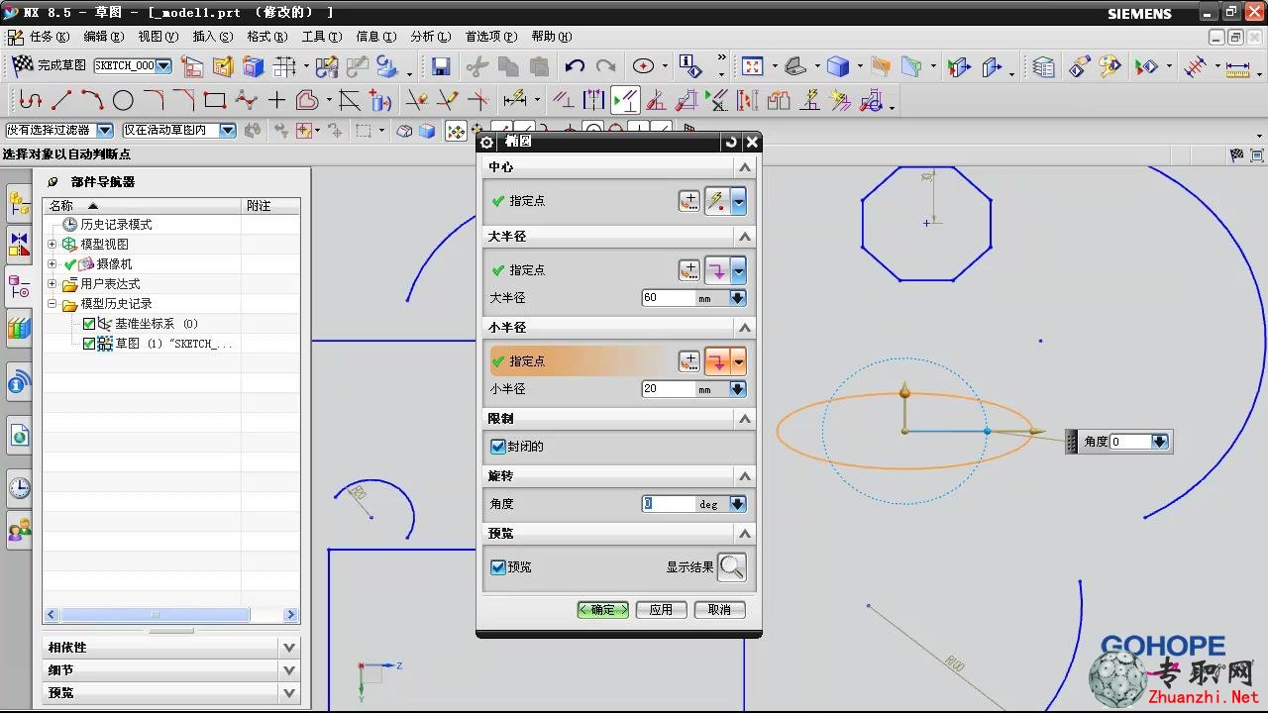
Task: Select the Studio Spline tool
Action: point(246,100)
